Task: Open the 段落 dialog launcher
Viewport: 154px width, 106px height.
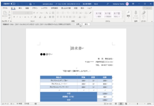Action: pos(92,21)
